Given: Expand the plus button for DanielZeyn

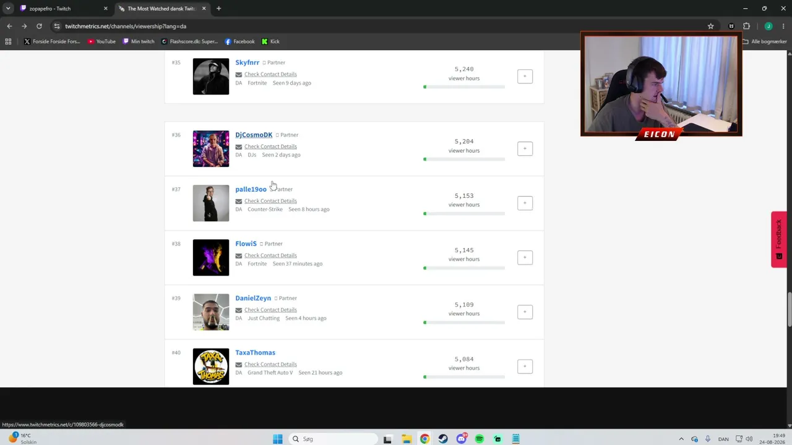Looking at the screenshot, I should [x=525, y=311].
